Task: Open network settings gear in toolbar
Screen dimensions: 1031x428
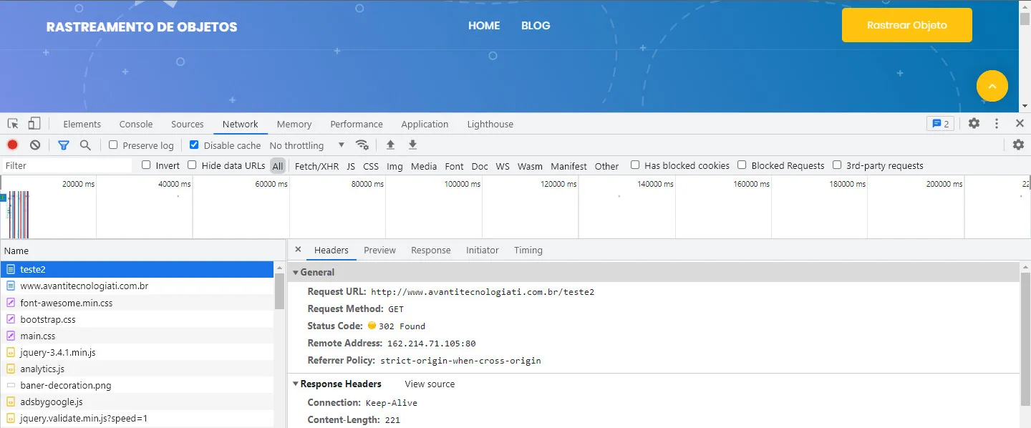Action: [x=1019, y=145]
